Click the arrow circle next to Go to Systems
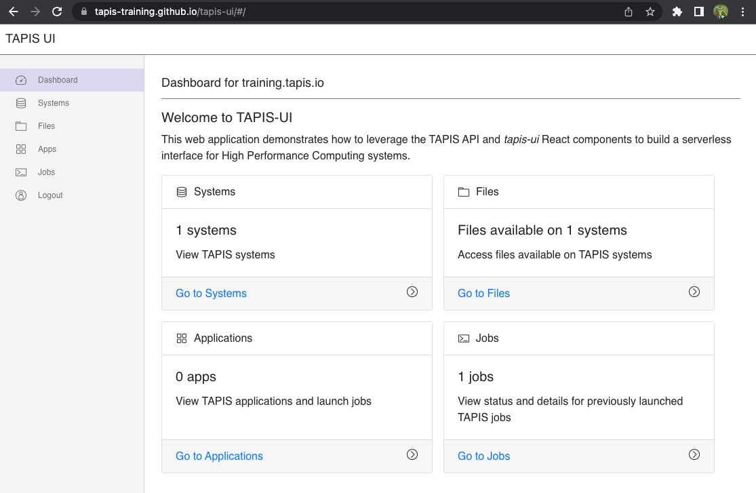 (x=412, y=292)
